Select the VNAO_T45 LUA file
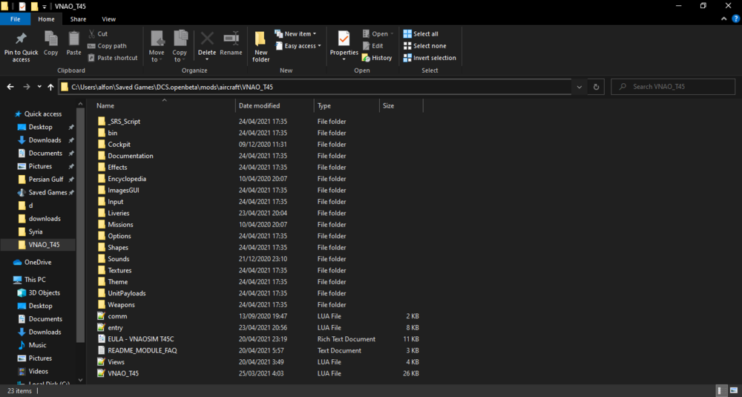Viewport: 742px width, 397px height. [123, 373]
